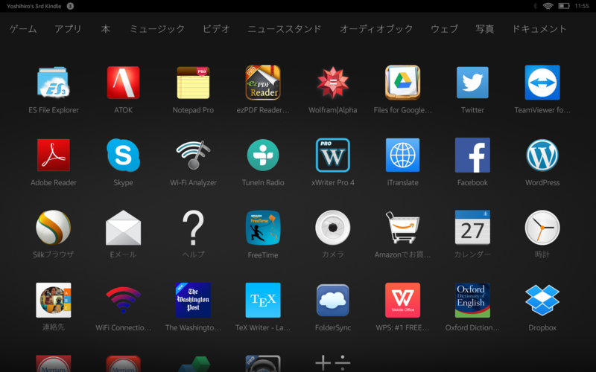The image size is (596, 372).
Task: Switch to the アプリ tab
Action: (x=68, y=29)
